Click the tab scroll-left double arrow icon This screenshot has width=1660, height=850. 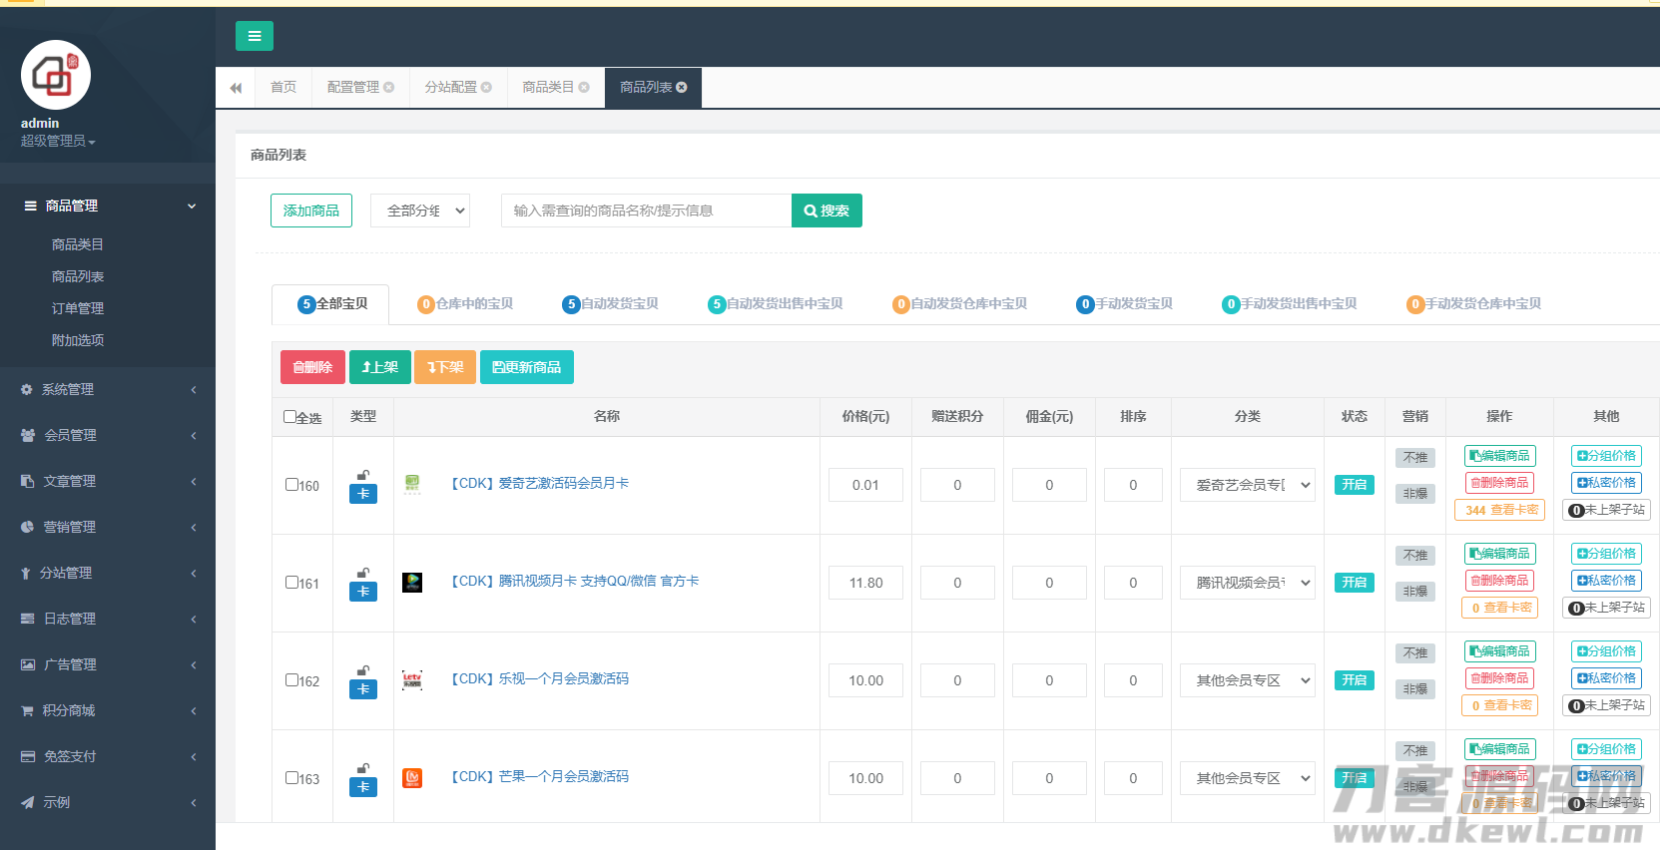pos(236,88)
